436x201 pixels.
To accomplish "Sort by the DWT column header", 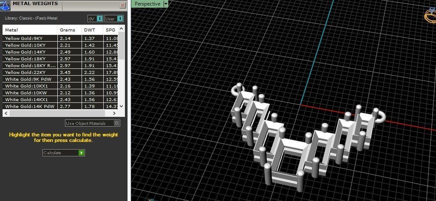I will point(92,30).
